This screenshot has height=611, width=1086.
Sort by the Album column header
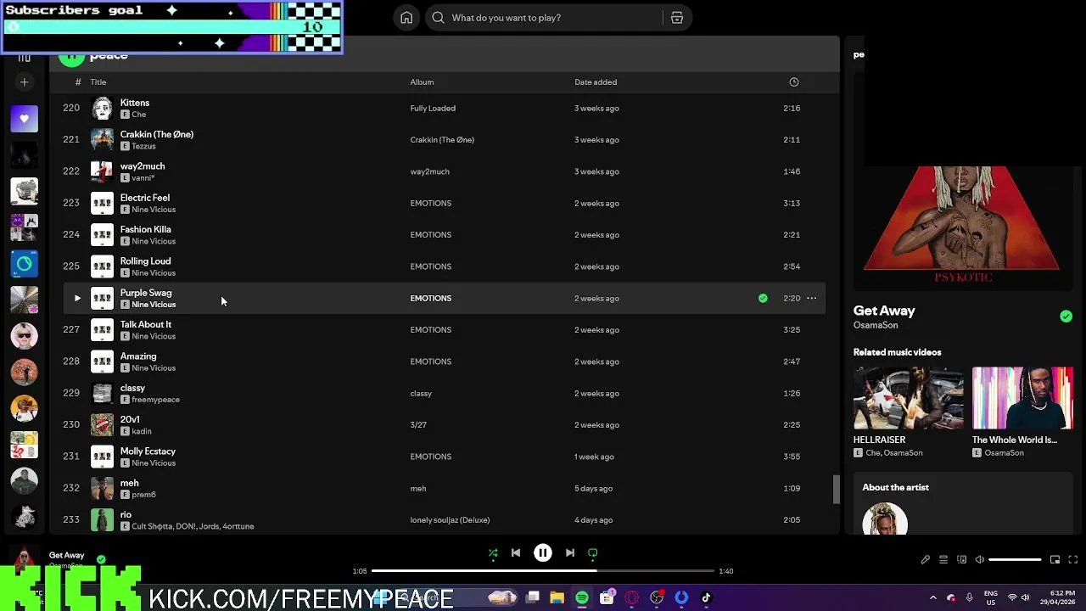point(422,82)
